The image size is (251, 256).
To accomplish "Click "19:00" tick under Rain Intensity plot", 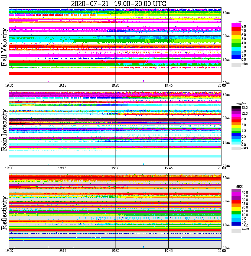I will click(x=9, y=168).
